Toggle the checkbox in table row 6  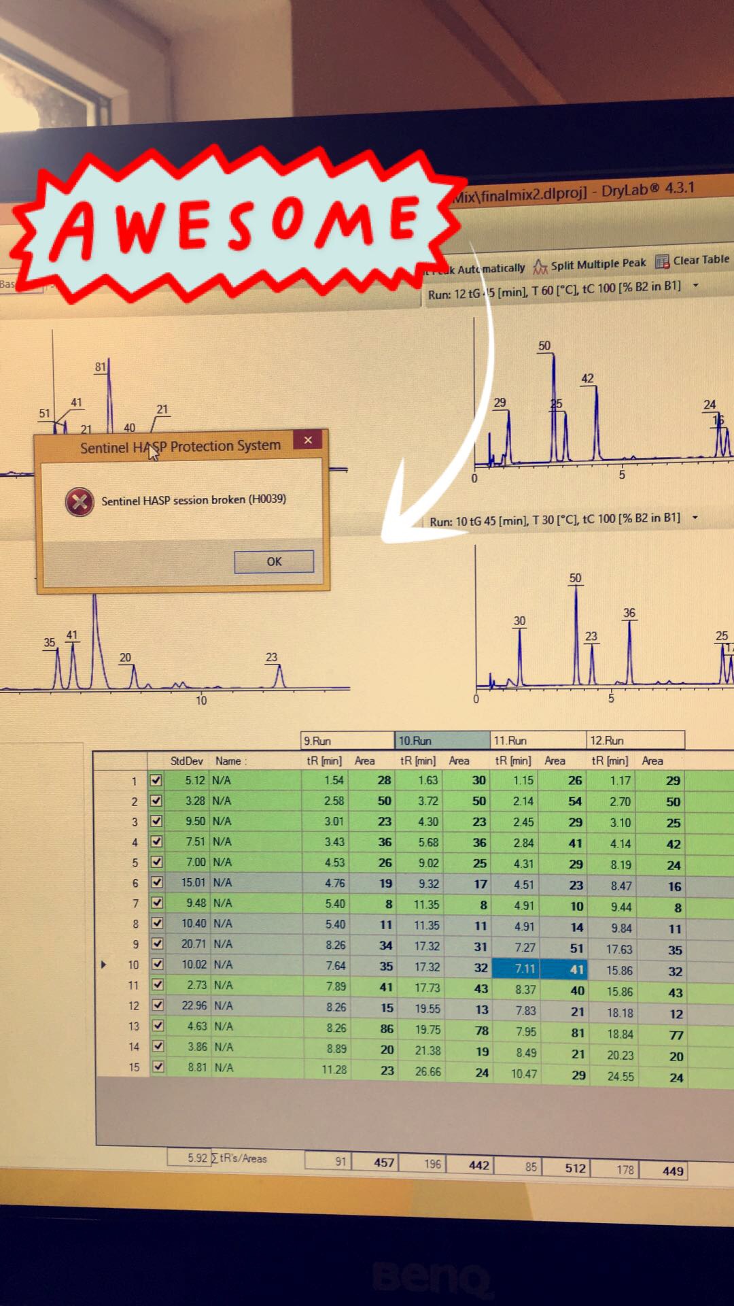(156, 882)
